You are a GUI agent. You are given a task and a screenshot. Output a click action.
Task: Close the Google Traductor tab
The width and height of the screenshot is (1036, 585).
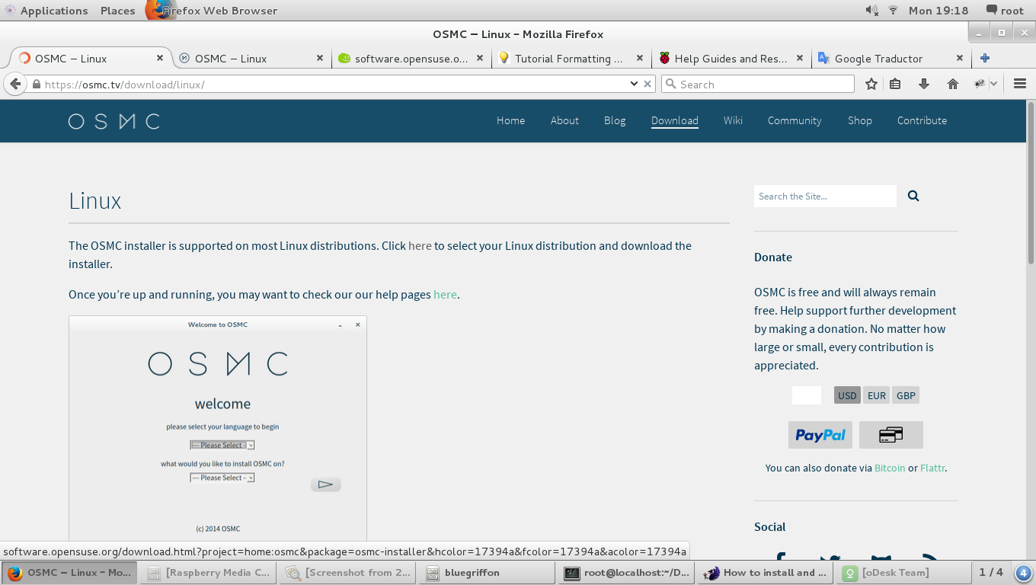point(960,58)
